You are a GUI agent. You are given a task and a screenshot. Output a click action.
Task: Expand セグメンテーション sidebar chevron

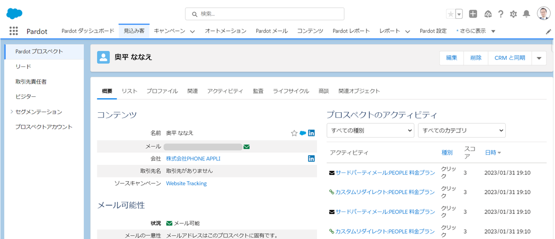click(x=12, y=112)
